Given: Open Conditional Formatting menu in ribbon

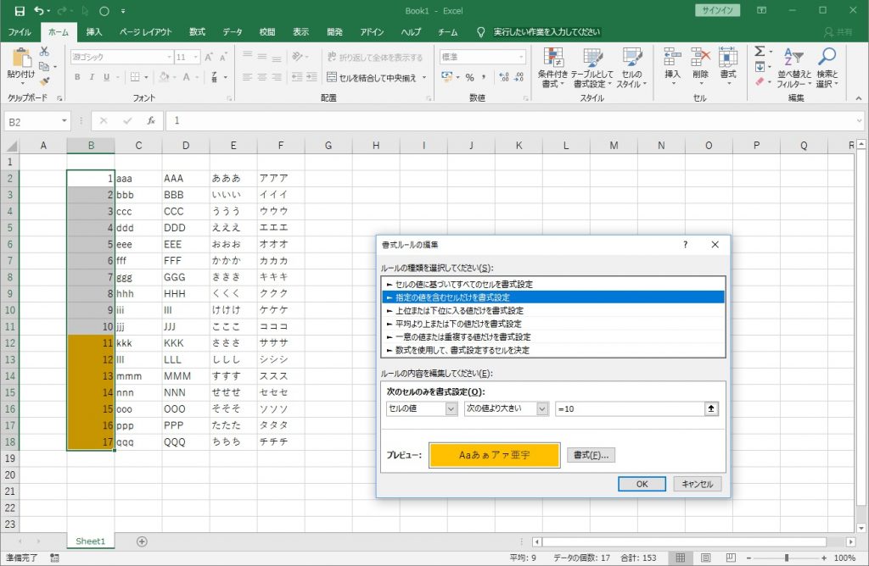Looking at the screenshot, I should 552,68.
